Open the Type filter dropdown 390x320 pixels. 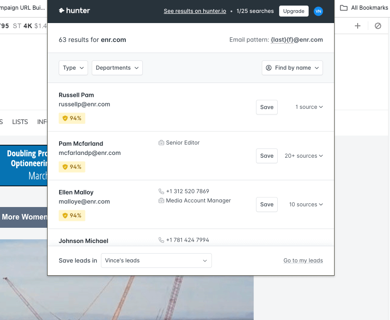[x=73, y=68]
